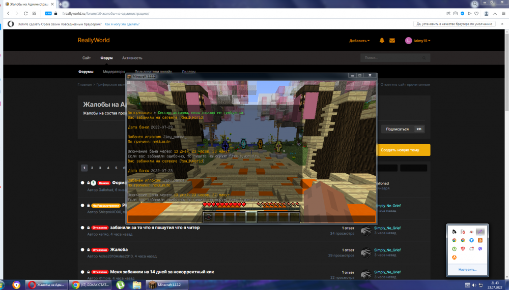509x290 pixels.
Task: Click the padlock site security icon
Action: (56, 13)
